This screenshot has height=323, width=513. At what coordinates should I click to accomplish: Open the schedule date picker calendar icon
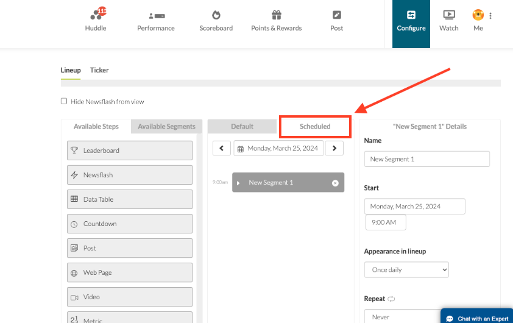tap(241, 149)
